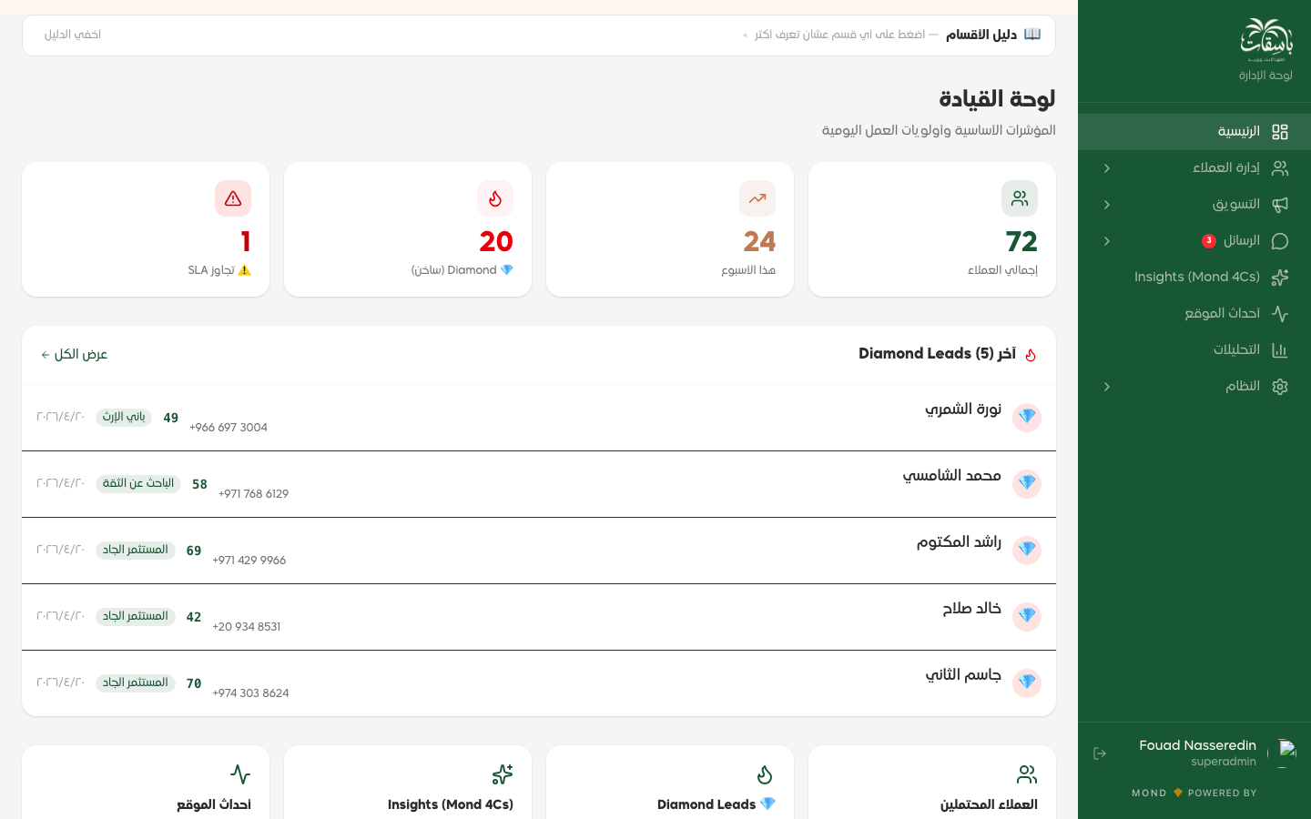Image resolution: width=1311 pixels, height=819 pixels.
Task: Click the sparkle icon on Insights (Mond 4Cs) card
Action: pos(503,774)
